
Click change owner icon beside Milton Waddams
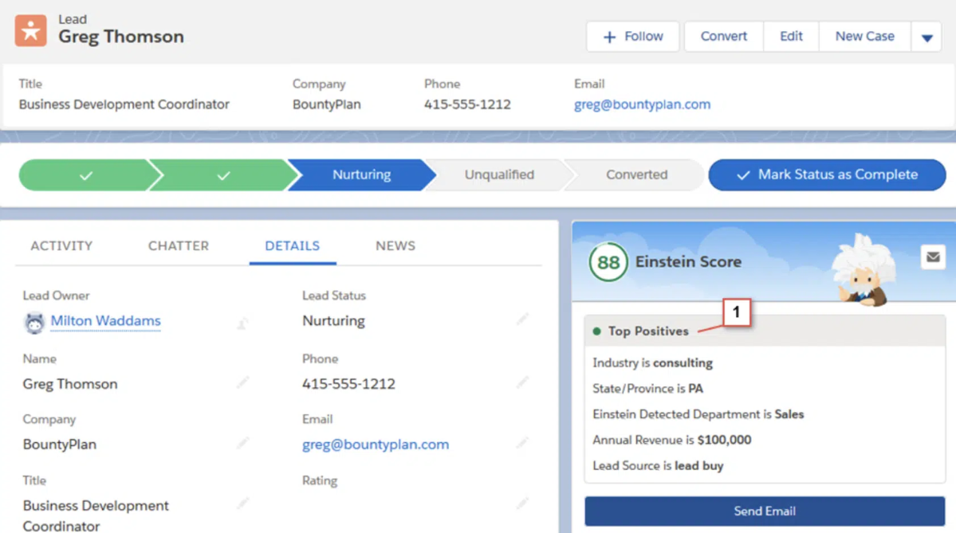coord(242,323)
